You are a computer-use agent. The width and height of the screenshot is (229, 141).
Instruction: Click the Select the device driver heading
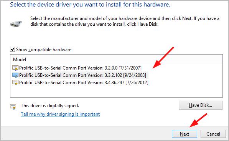point(90,5)
